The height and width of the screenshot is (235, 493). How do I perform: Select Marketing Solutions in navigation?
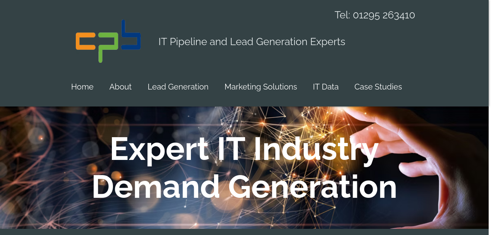(x=261, y=87)
